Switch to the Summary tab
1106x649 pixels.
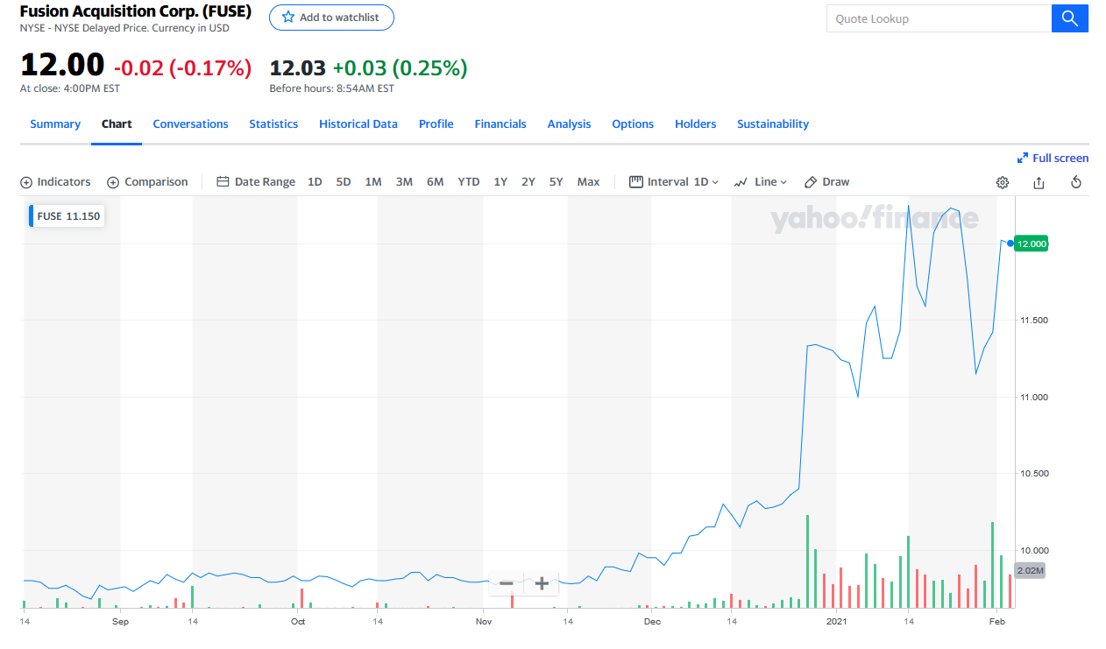[x=55, y=124]
